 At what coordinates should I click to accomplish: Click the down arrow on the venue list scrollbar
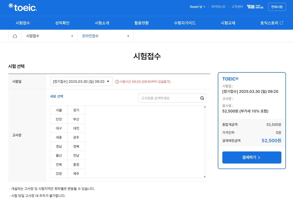204,177
